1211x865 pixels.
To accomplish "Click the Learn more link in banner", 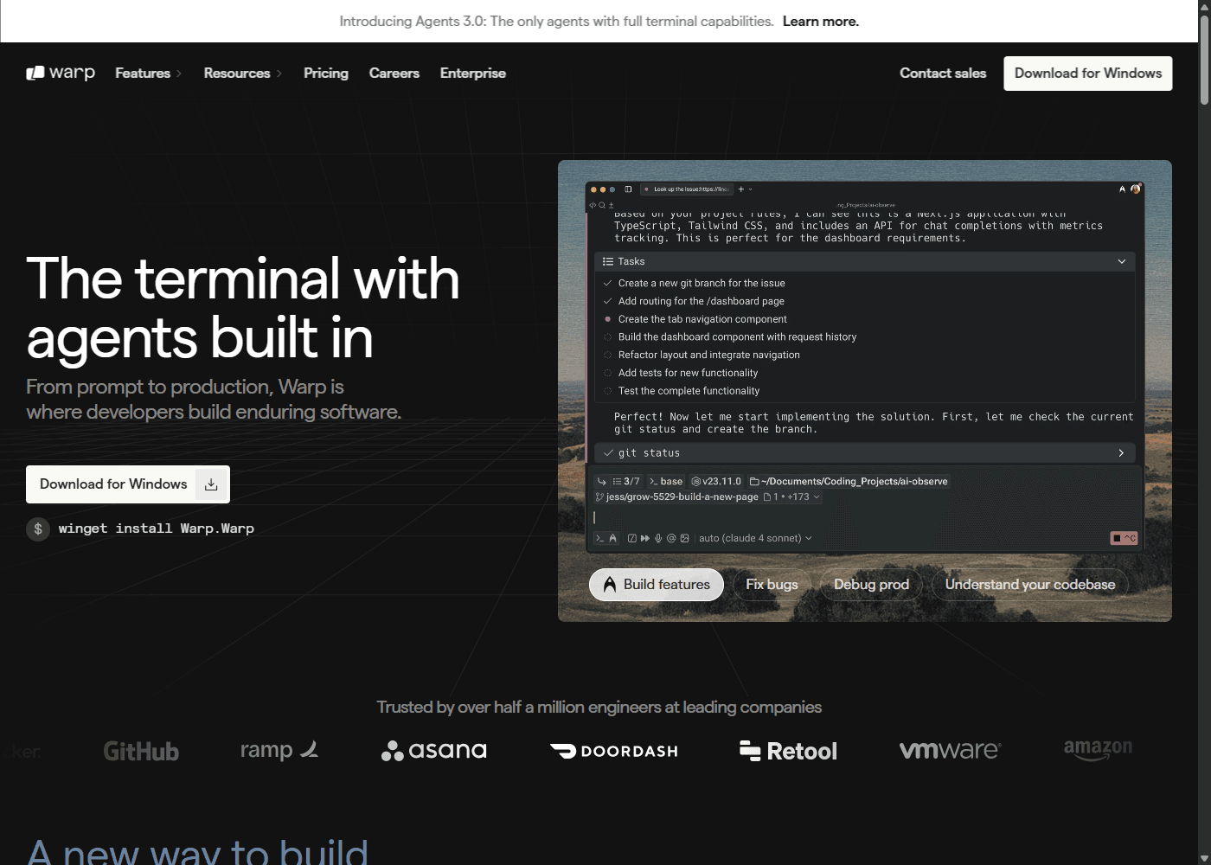I will coord(821,22).
